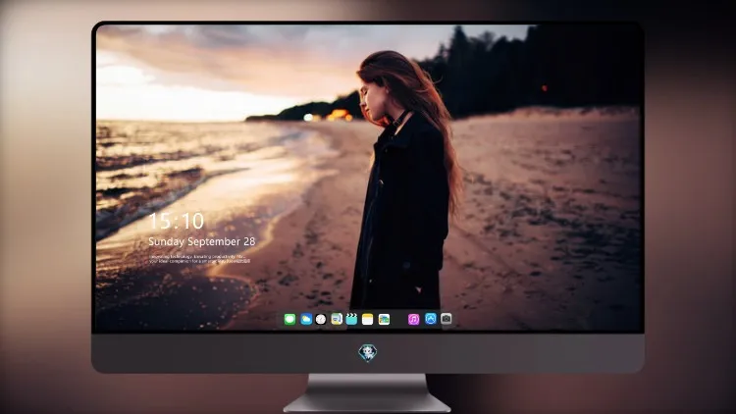Launch the Clock app in dock

click(321, 320)
